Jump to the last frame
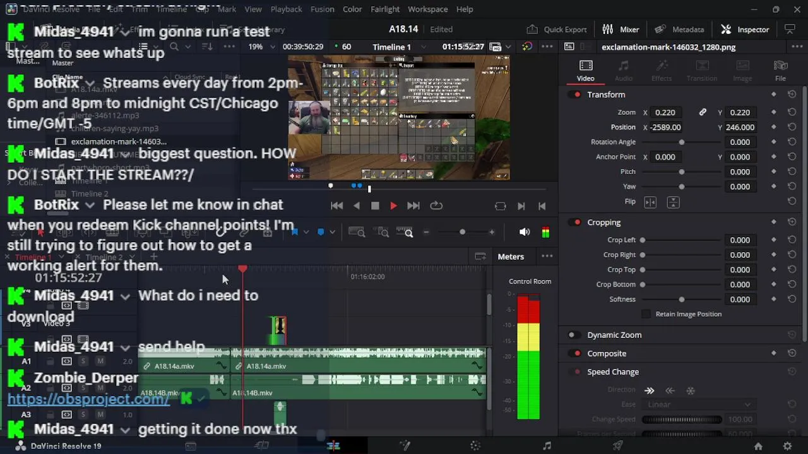This screenshot has height=454, width=808. [x=413, y=206]
